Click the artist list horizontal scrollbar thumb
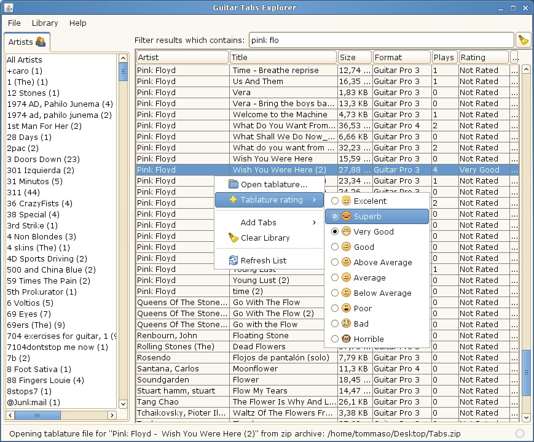This screenshot has width=534, height=442. pyautogui.click(x=38, y=415)
